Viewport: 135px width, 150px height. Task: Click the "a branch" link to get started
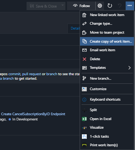[x=7, y=79]
